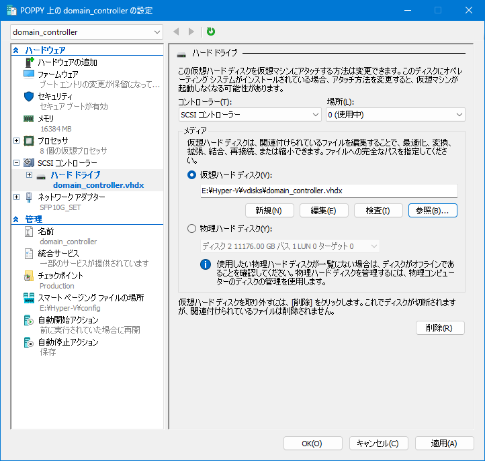Click the OK(O) button

point(312,444)
